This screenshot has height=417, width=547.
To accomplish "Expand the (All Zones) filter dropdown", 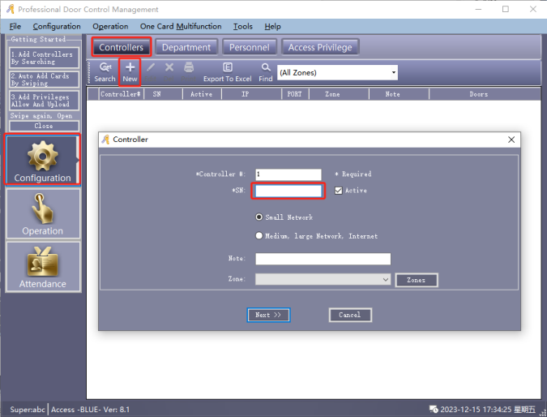I will [x=393, y=73].
